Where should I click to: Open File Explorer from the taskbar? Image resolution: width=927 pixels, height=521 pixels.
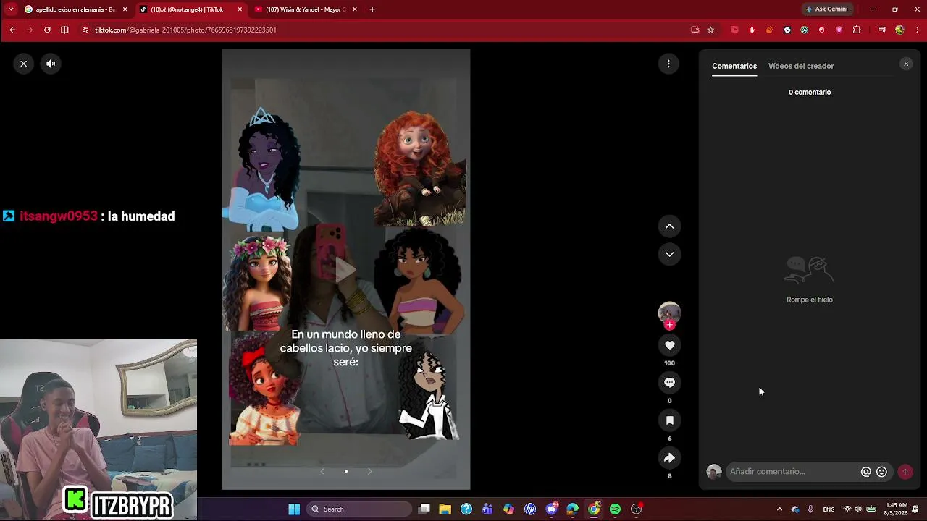pos(445,509)
